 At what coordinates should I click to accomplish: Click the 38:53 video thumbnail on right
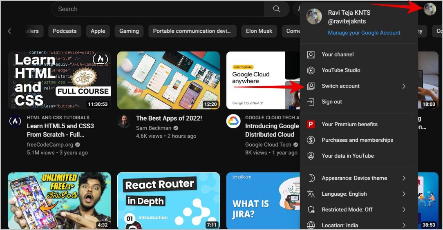click(428, 201)
